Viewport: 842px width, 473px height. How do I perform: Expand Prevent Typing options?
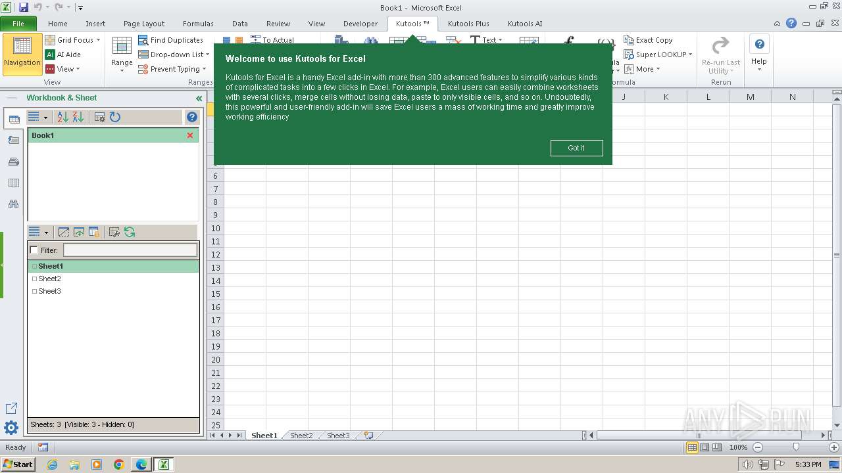tap(172, 69)
